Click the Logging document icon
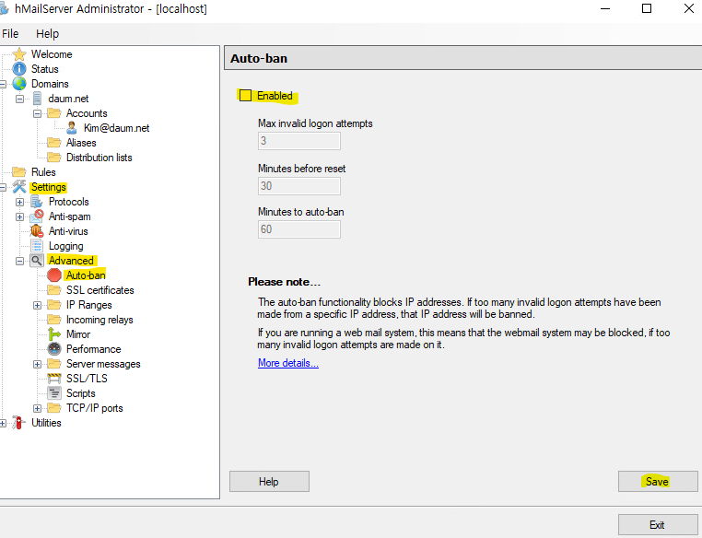Viewport: 702px width, 538px height. pyautogui.click(x=37, y=246)
